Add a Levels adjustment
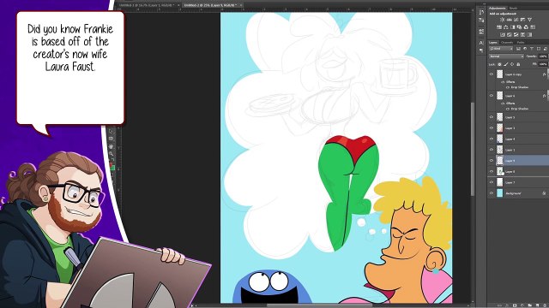 510,20
